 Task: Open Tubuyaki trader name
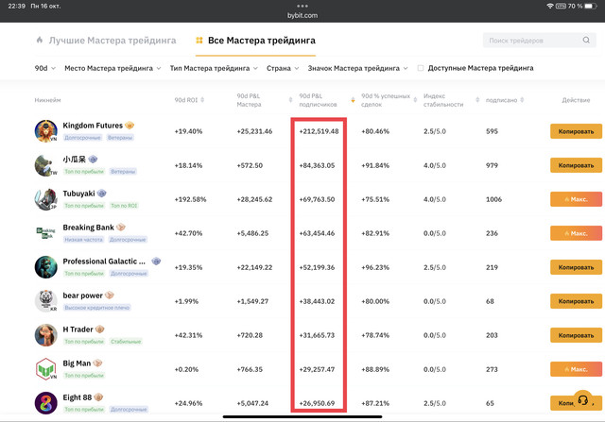78,194
